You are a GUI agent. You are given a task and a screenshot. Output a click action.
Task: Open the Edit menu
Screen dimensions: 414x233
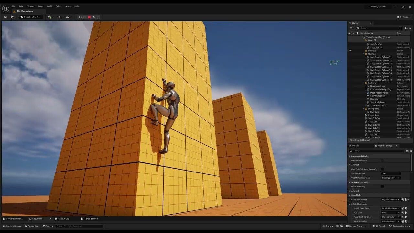point(21,6)
